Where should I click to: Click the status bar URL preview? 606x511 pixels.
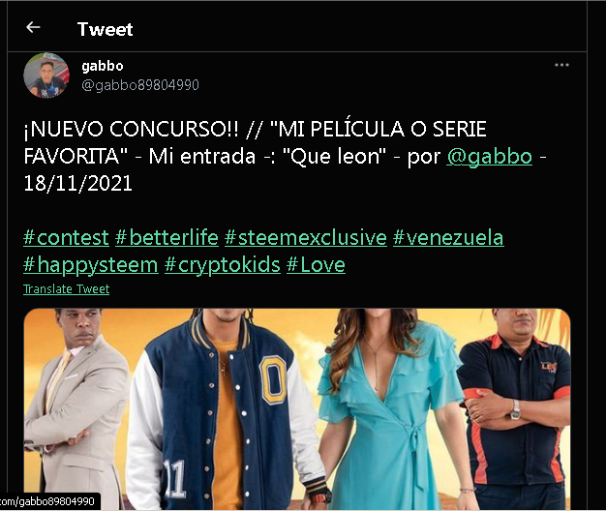tap(47, 501)
